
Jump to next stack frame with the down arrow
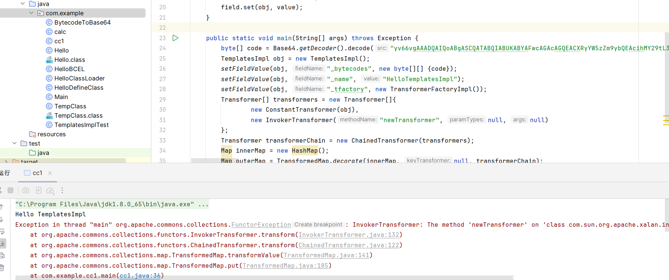coord(2,219)
